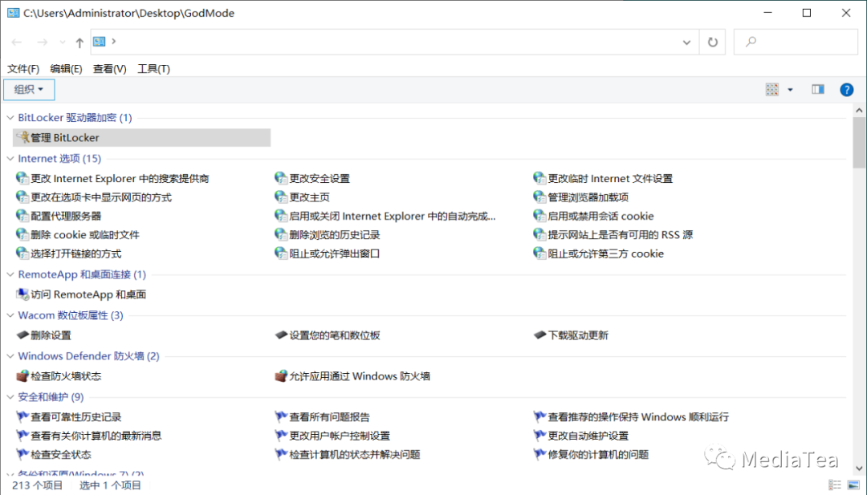Click the 管理 BitLocker key icon
This screenshot has height=495, width=867.
click(x=22, y=137)
